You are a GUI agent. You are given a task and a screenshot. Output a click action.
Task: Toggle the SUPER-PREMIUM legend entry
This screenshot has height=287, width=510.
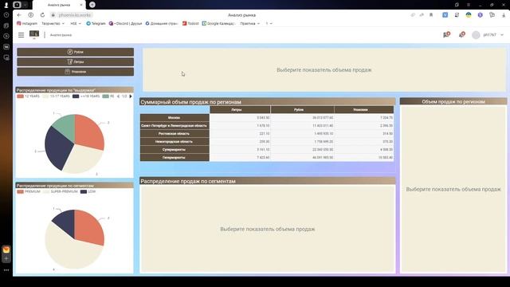61,191
